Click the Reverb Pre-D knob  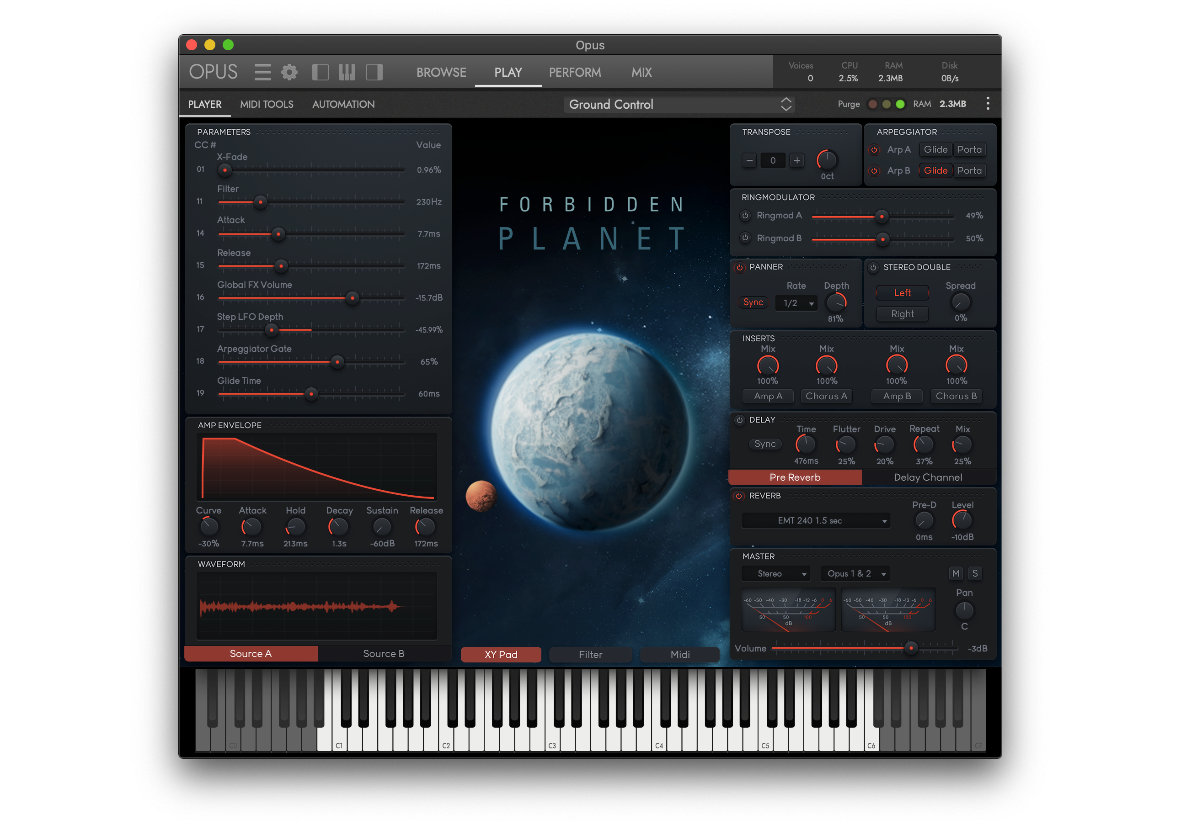click(924, 520)
